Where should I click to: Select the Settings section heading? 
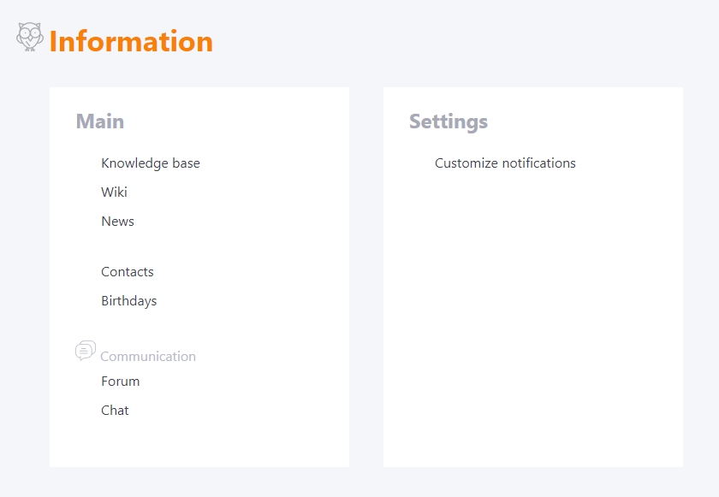click(x=449, y=121)
